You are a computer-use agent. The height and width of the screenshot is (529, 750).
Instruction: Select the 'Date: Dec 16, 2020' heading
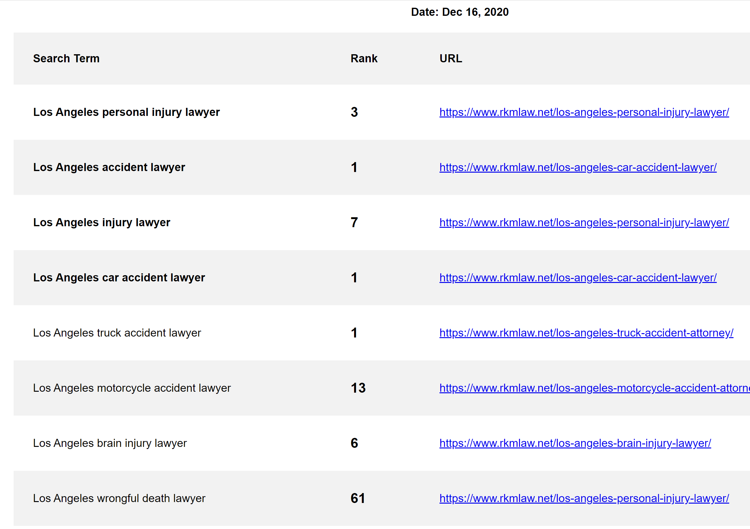pyautogui.click(x=459, y=12)
